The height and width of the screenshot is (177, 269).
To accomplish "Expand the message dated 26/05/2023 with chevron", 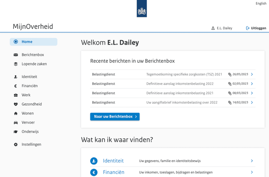I will coord(252,75).
